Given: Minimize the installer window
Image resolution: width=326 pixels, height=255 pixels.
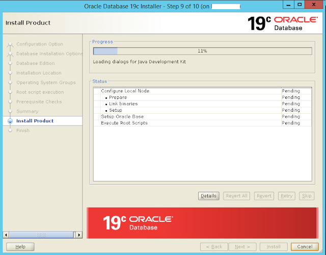Looking at the screenshot, I should pyautogui.click(x=288, y=5).
